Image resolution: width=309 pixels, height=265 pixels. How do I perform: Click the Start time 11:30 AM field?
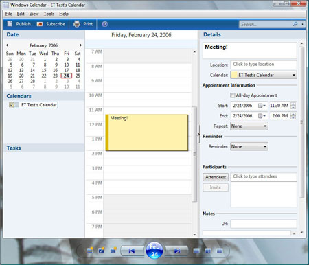click(x=279, y=106)
